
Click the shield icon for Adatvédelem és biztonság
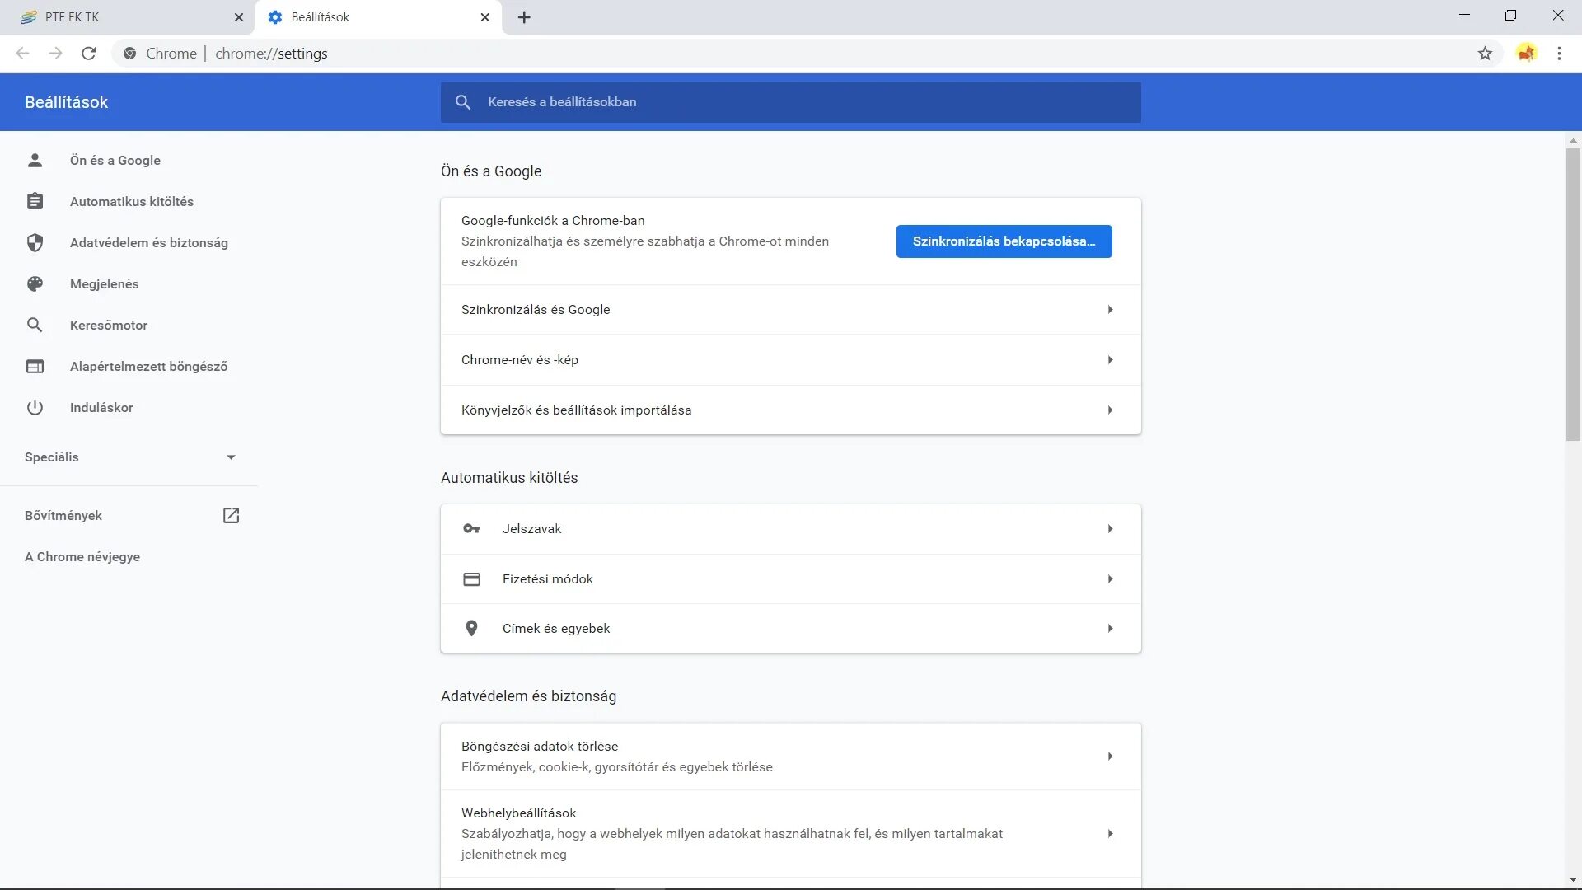[35, 242]
